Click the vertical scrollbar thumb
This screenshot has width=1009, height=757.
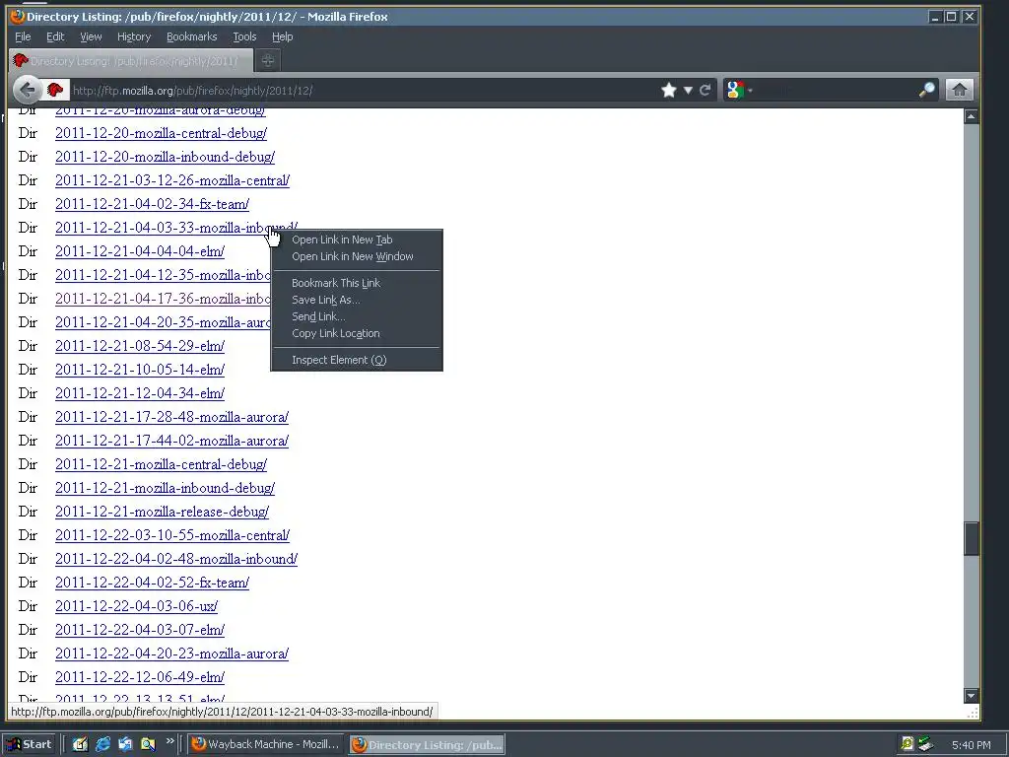click(971, 538)
